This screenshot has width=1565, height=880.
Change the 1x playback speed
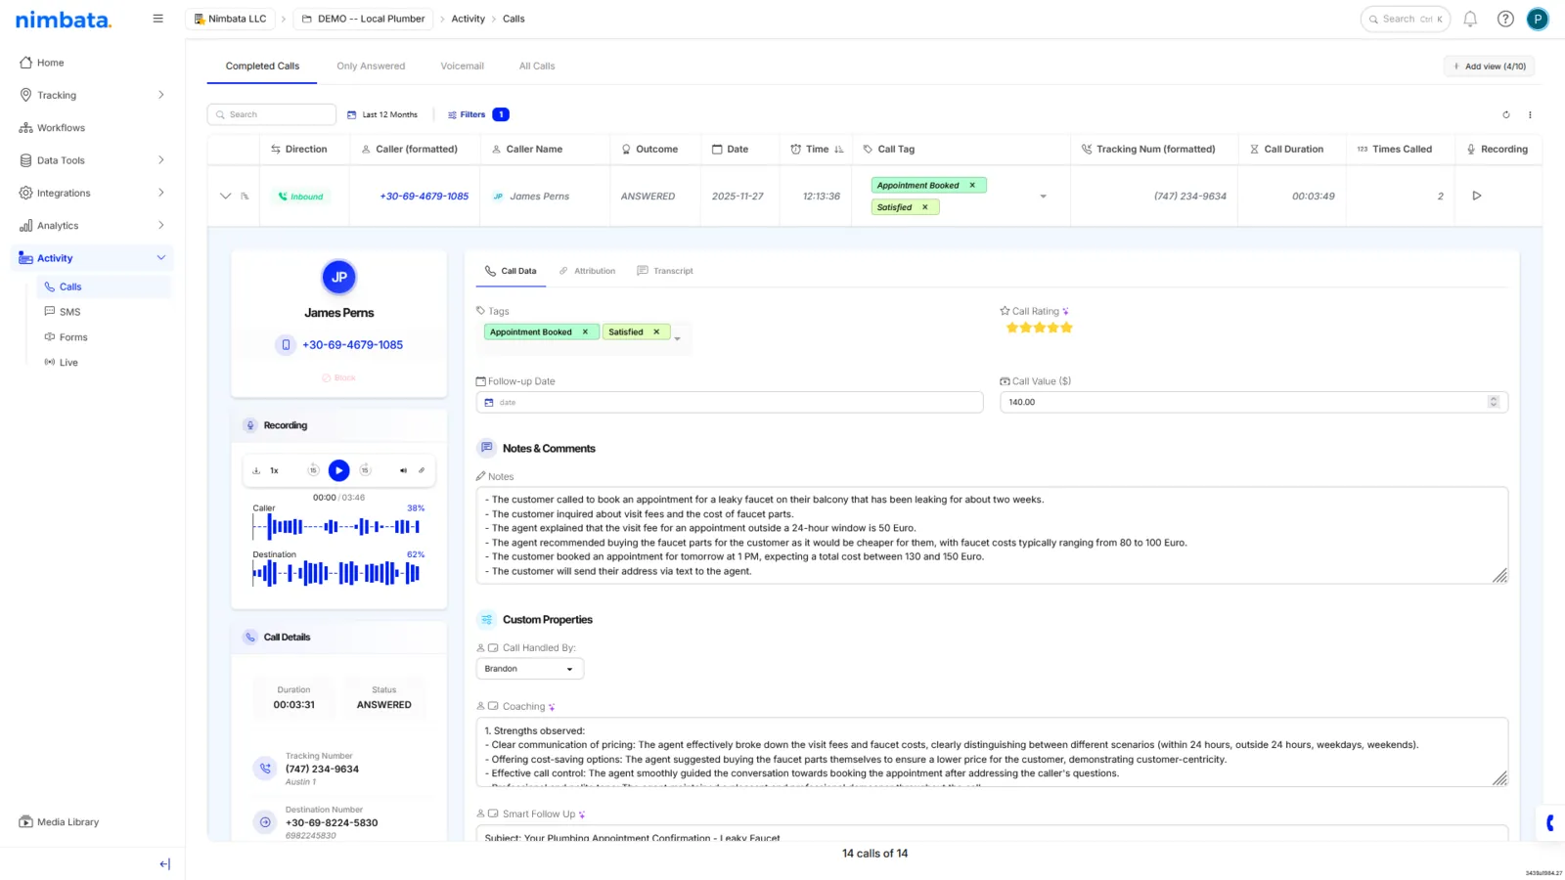(x=275, y=470)
